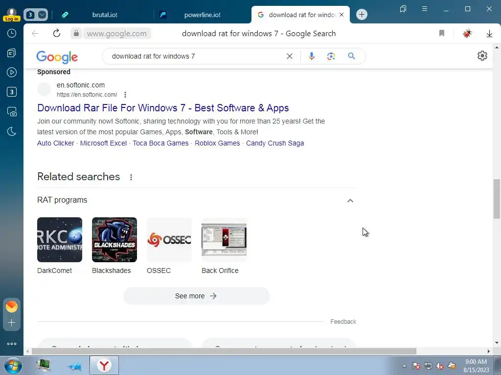Click the horizontal scrollbar right arrow
This screenshot has width=501, height=375.
[x=489, y=352]
